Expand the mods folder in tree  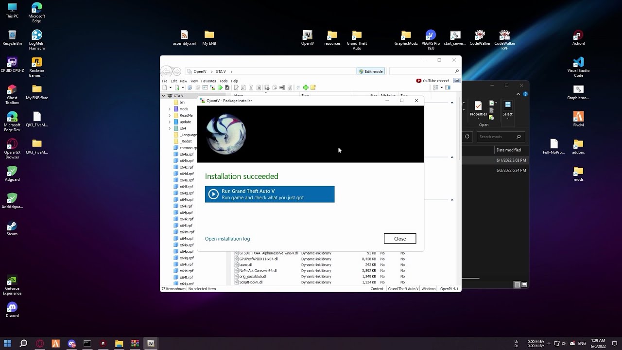pos(170,109)
